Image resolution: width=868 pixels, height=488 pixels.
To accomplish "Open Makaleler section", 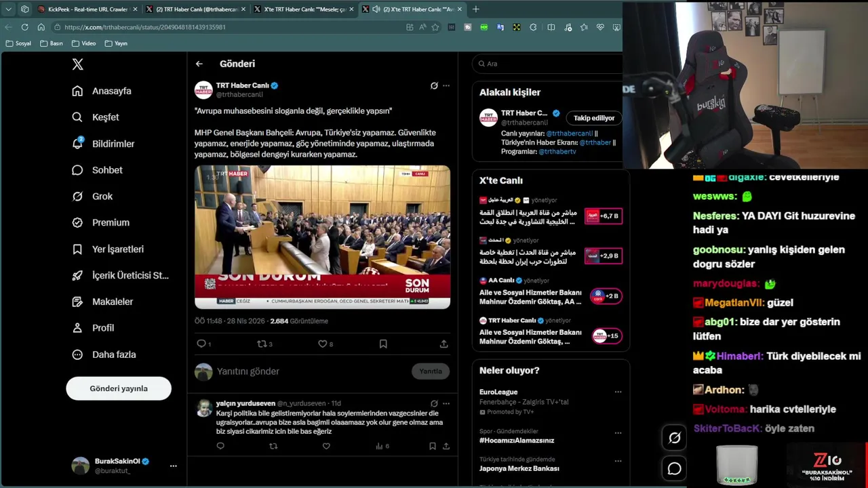I will point(102,302).
